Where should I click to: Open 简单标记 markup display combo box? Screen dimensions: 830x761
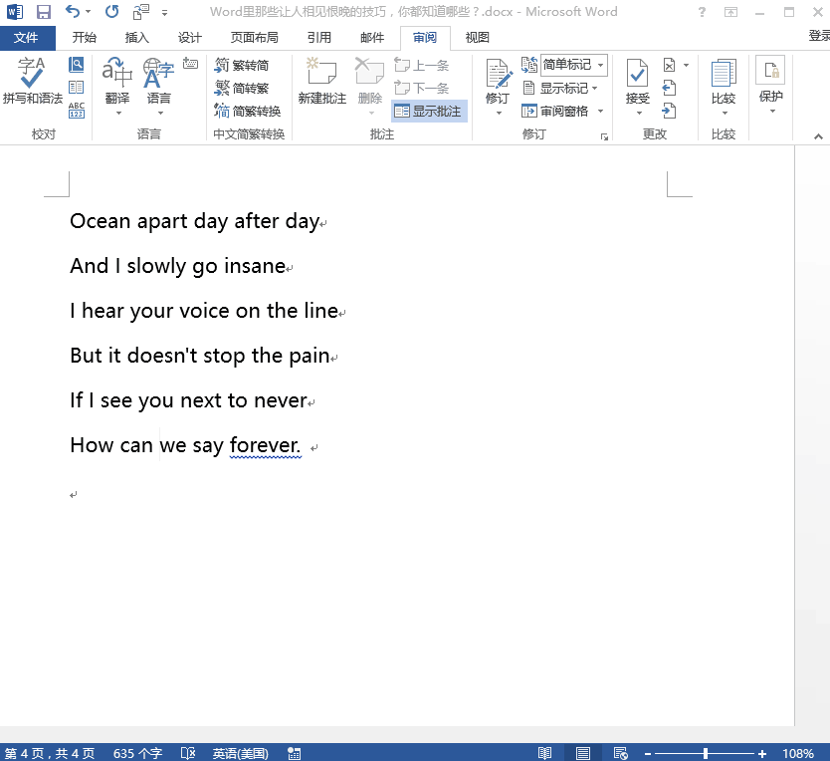tap(574, 65)
